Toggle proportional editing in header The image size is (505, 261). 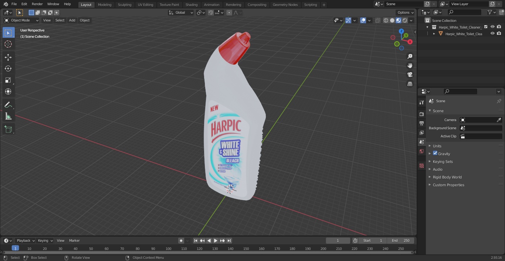tap(229, 13)
